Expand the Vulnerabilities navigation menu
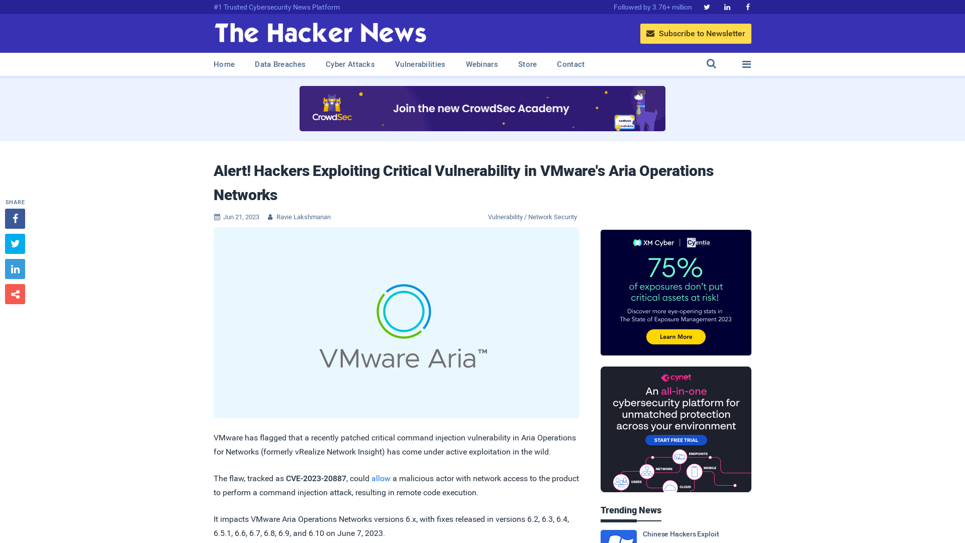The height and width of the screenshot is (543, 965). (420, 64)
